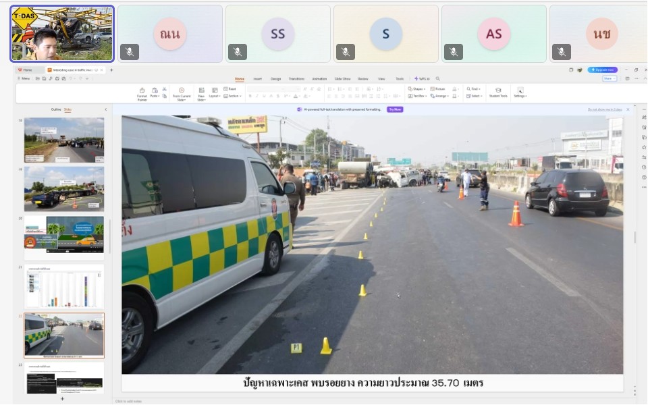The height and width of the screenshot is (405, 648).
Task: Click the Open folder icon in quick access
Action: pyautogui.click(x=38, y=78)
